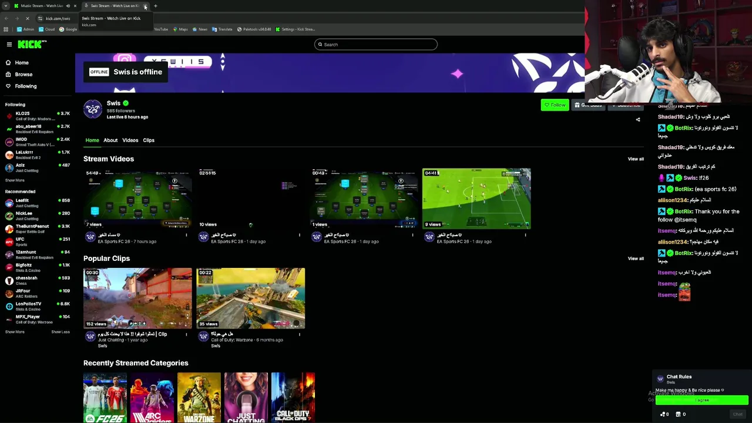The image size is (752, 423).
Task: Click the kick.com/swis address bar
Action: [58, 18]
